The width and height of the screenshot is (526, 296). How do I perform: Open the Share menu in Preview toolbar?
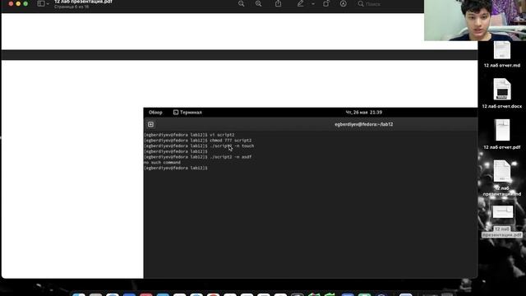tap(278, 3)
